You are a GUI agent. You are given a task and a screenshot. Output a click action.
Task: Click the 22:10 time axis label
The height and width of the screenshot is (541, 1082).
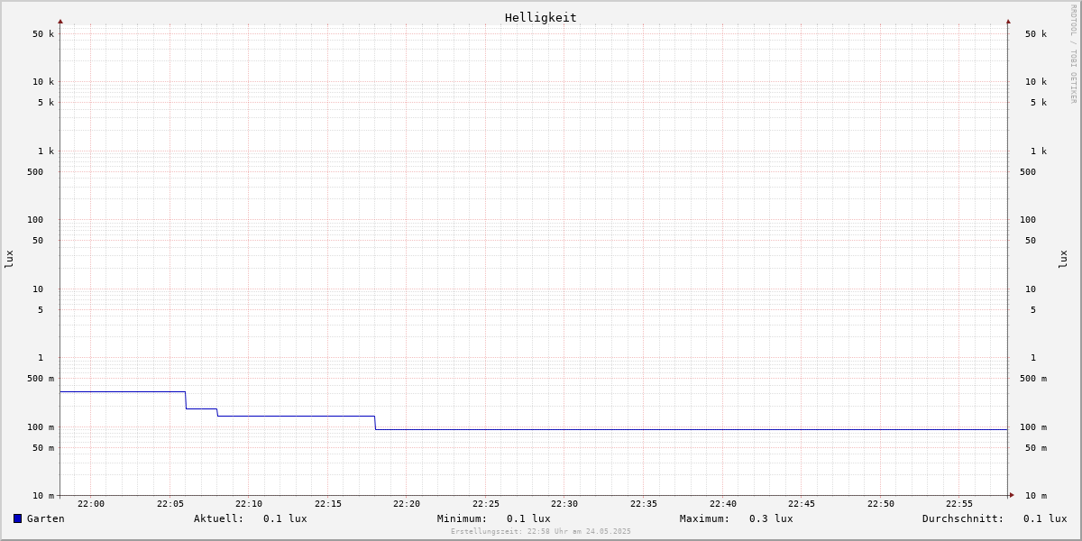[x=249, y=504]
